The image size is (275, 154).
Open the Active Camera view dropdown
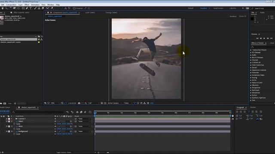click(115, 103)
